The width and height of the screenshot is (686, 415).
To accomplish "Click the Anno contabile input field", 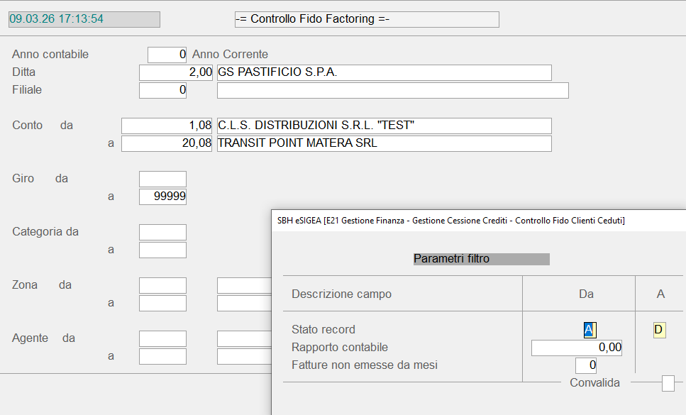I will [x=167, y=55].
